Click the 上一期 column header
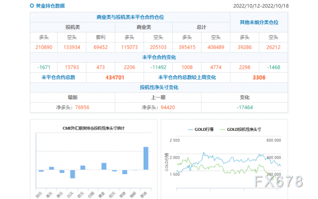318x199 pixels. (158, 98)
